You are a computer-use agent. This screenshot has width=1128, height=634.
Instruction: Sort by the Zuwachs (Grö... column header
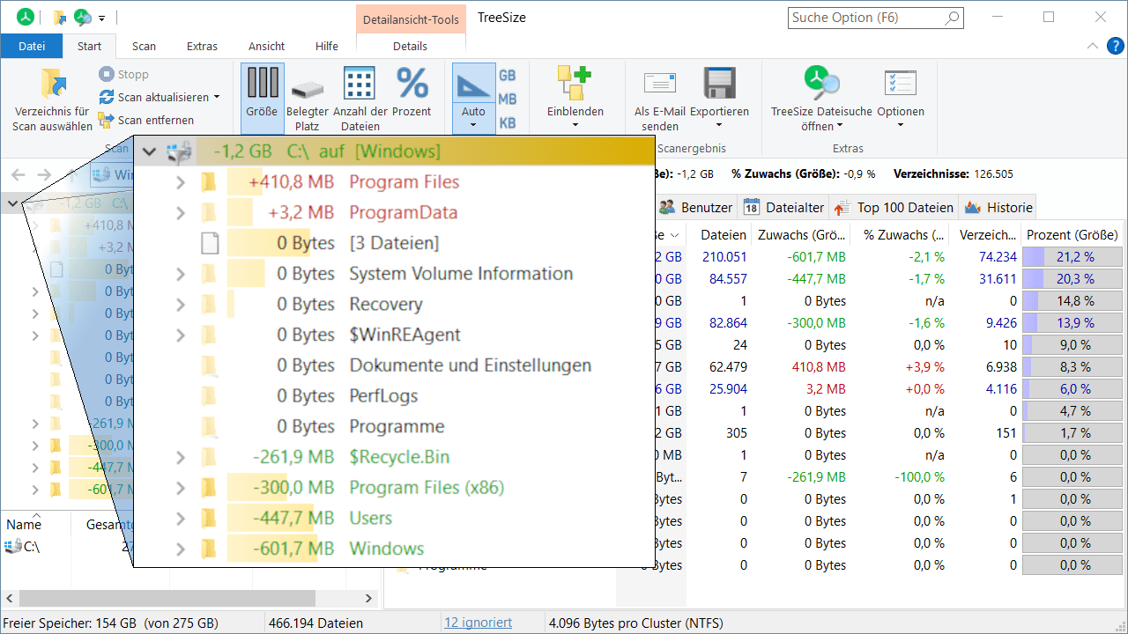[x=800, y=235]
